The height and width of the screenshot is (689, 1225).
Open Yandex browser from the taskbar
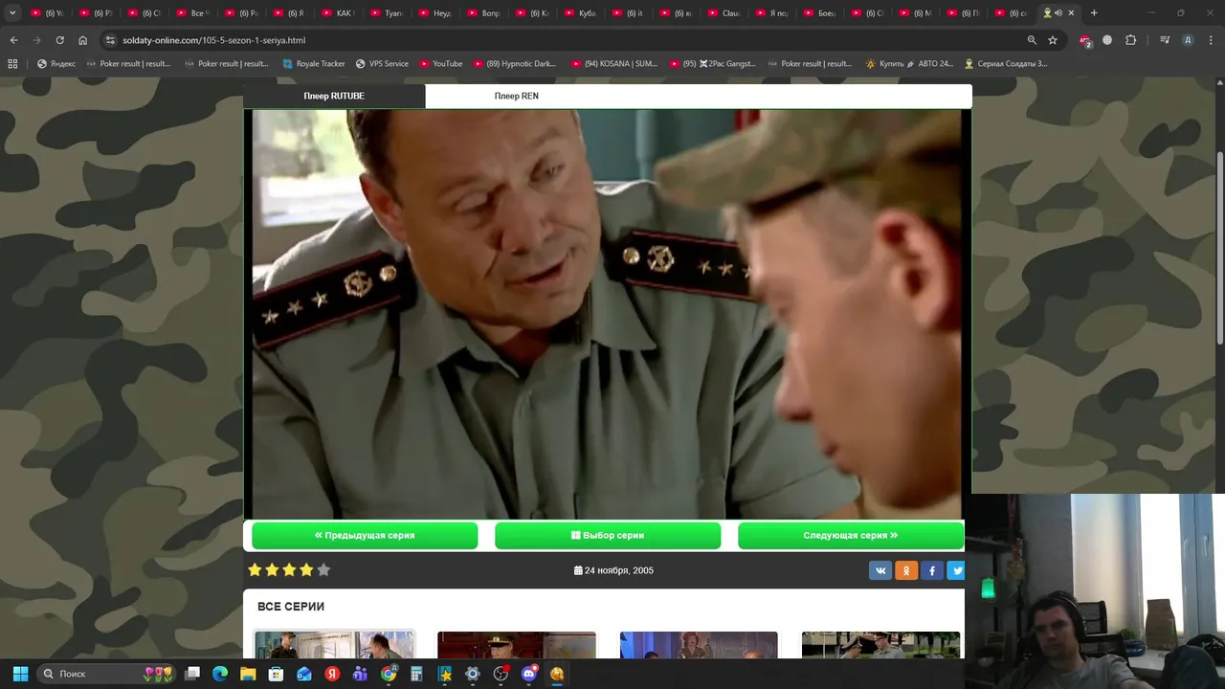[332, 674]
